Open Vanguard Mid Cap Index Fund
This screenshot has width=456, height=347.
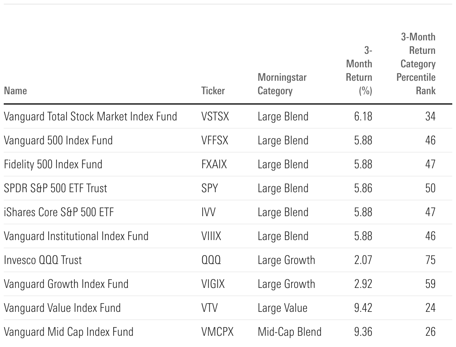68,332
